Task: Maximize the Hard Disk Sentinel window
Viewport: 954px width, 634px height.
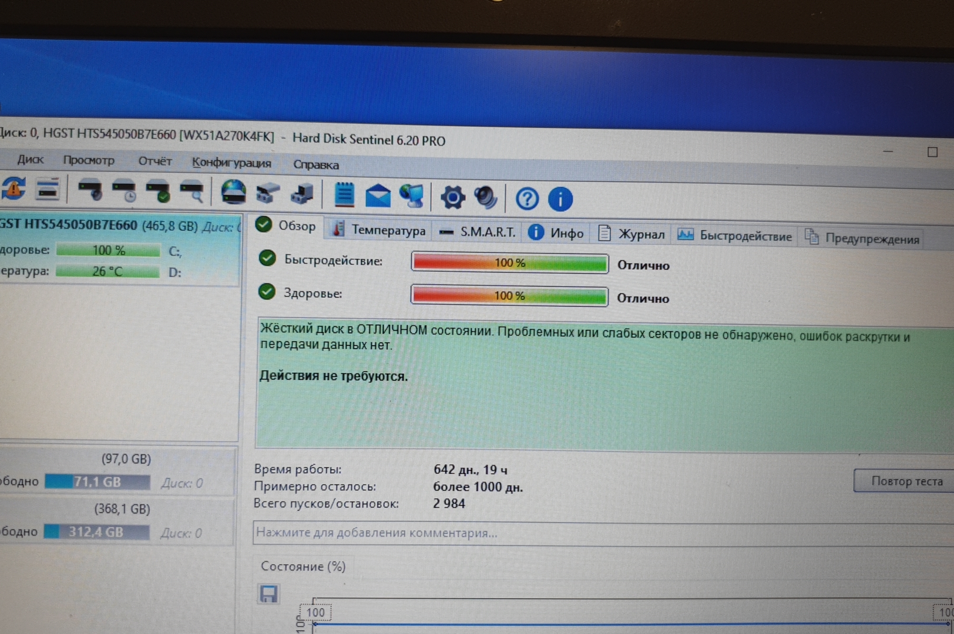Action: click(x=932, y=152)
